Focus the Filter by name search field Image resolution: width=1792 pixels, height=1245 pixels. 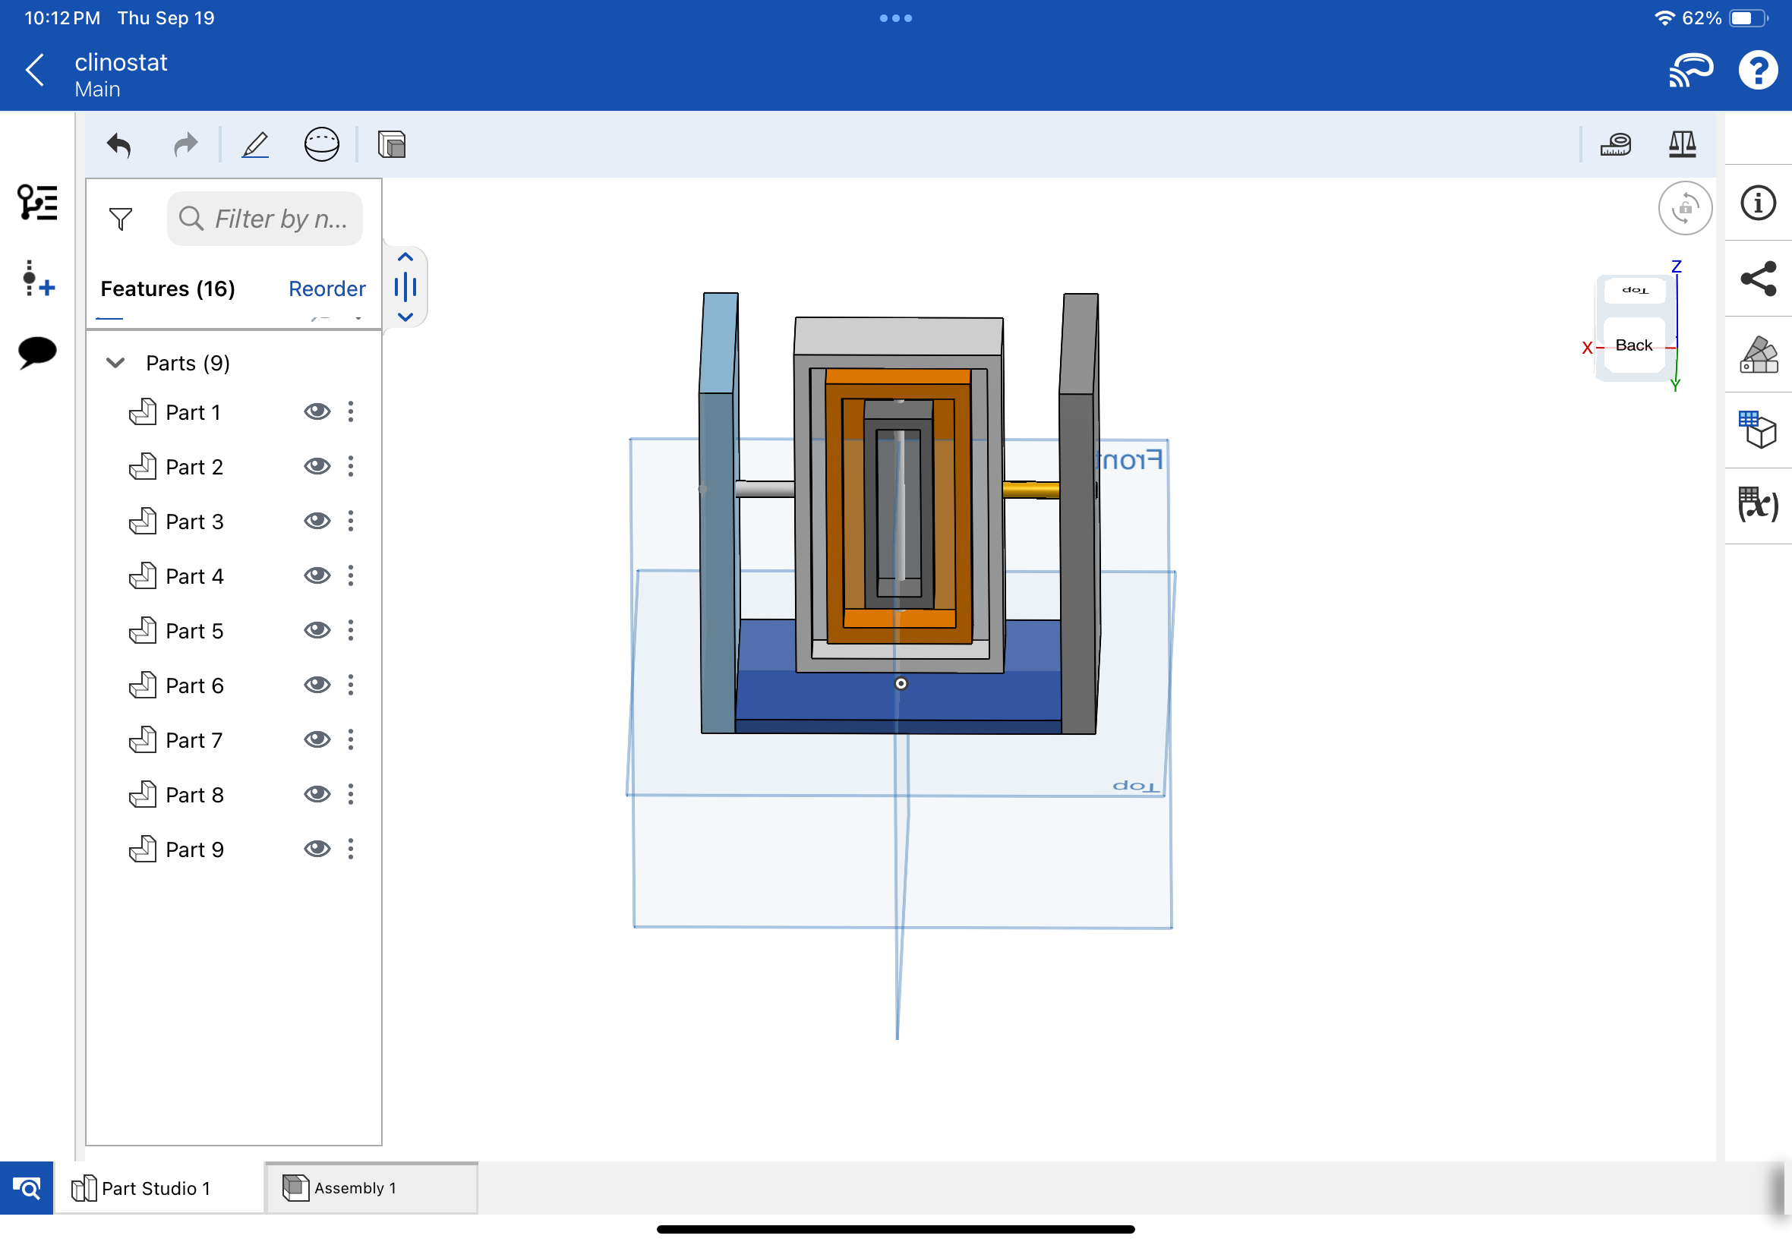[x=264, y=219]
